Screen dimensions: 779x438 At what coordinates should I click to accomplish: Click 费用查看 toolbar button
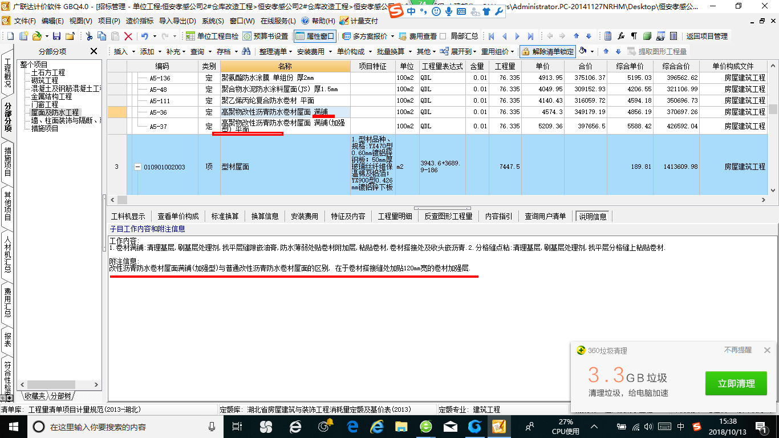(x=417, y=36)
